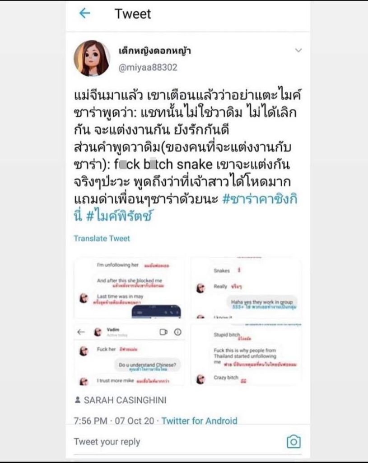
Task: Open the #ไมค์พิรัตช์ hashtag
Action: pyautogui.click(x=120, y=216)
